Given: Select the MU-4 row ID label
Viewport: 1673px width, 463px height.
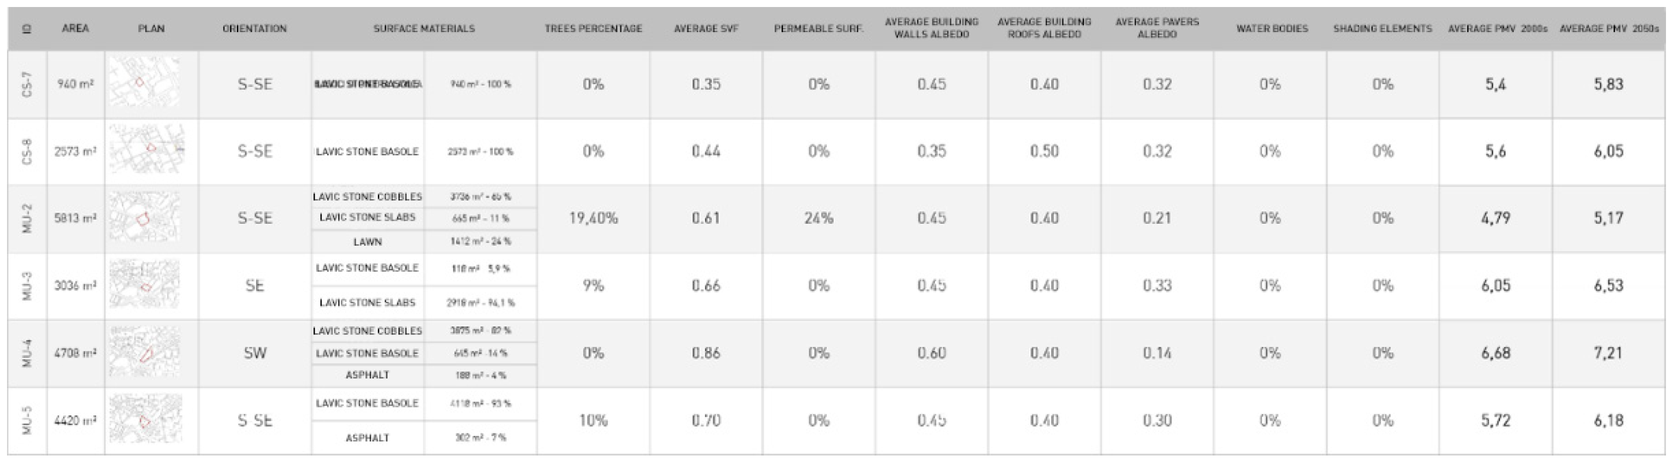Looking at the screenshot, I should point(27,353).
